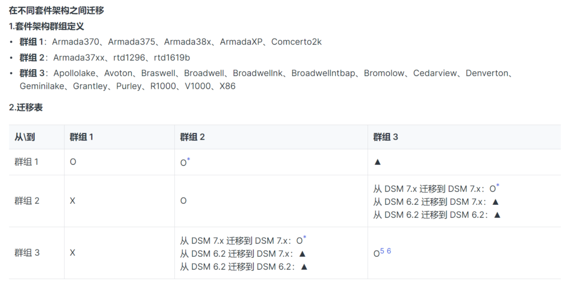572x283 pixels.
Task: Click the heading 在不同套件架构之间迁移
Action: 56,11
